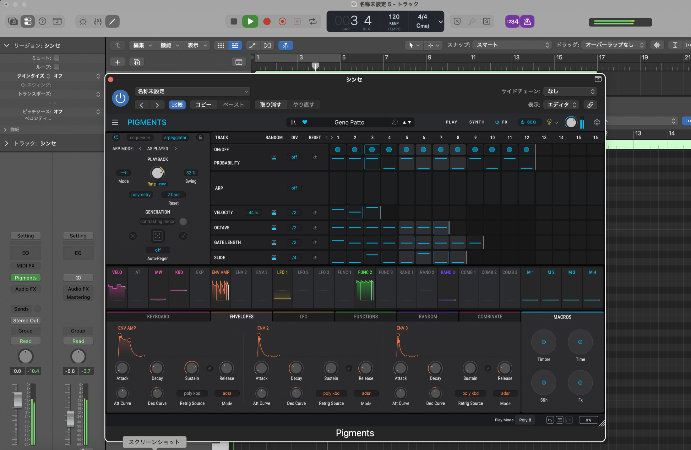The height and width of the screenshot is (450, 691).
Task: Click the Solo S button in control bar
Action: point(487,21)
